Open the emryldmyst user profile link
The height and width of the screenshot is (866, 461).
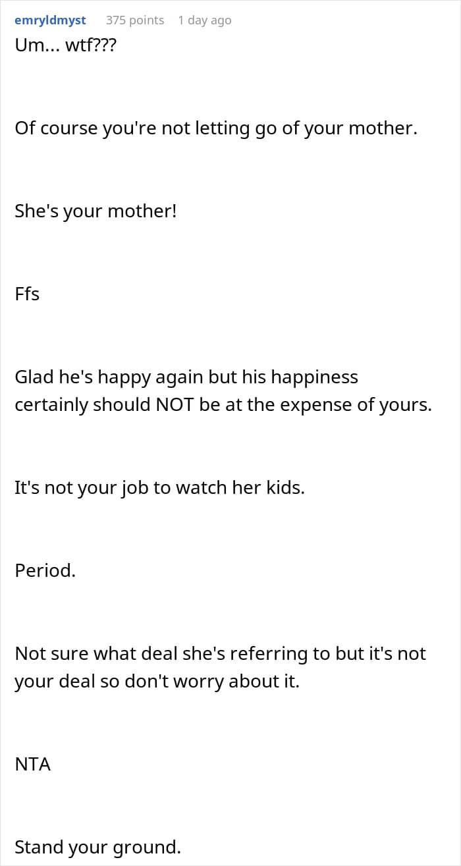(x=50, y=20)
